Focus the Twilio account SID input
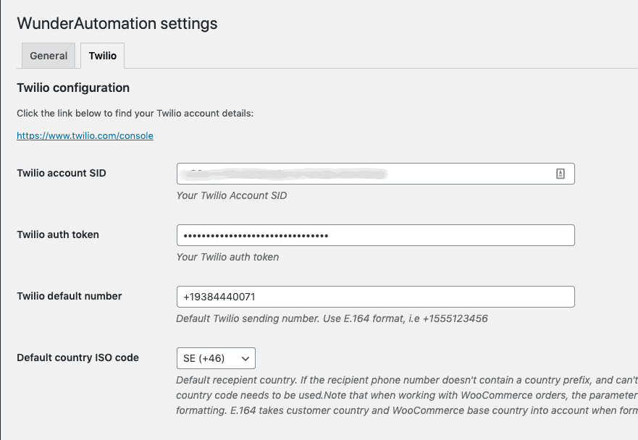 point(362,174)
